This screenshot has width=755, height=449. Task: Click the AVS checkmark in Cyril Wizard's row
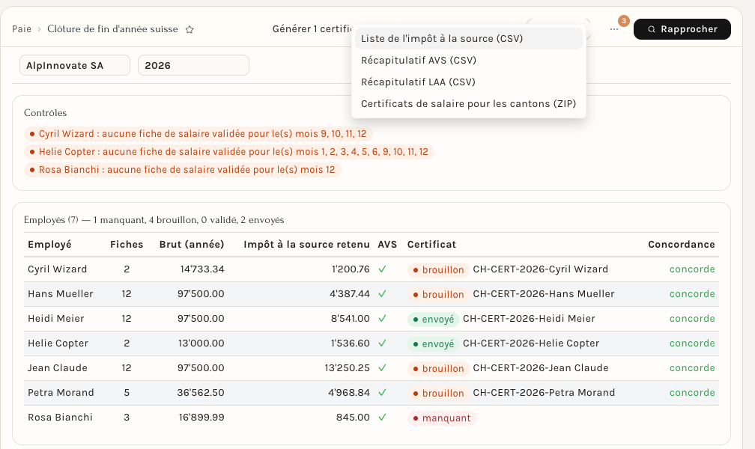[x=382, y=269]
